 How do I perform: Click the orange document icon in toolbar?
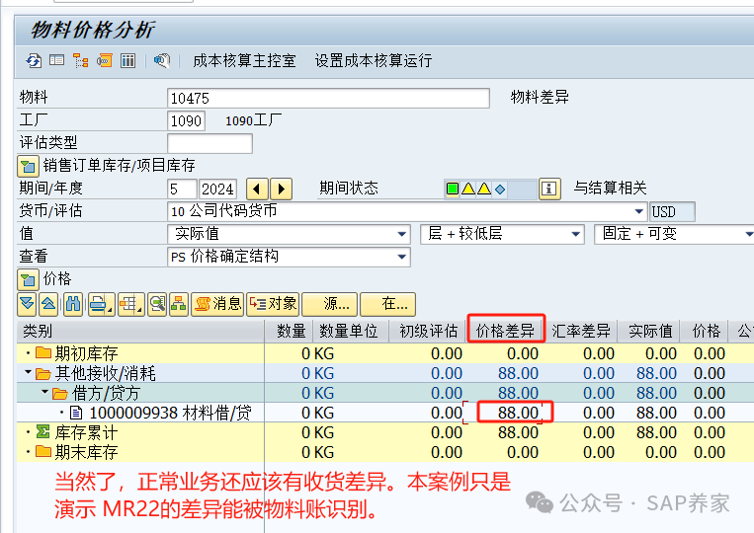point(105,61)
